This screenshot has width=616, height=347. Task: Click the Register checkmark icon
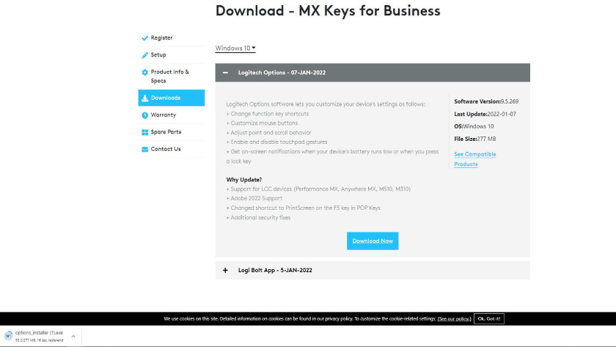coord(144,38)
